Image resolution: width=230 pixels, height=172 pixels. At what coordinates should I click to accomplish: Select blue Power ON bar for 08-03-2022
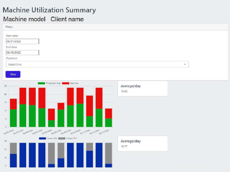23,155
